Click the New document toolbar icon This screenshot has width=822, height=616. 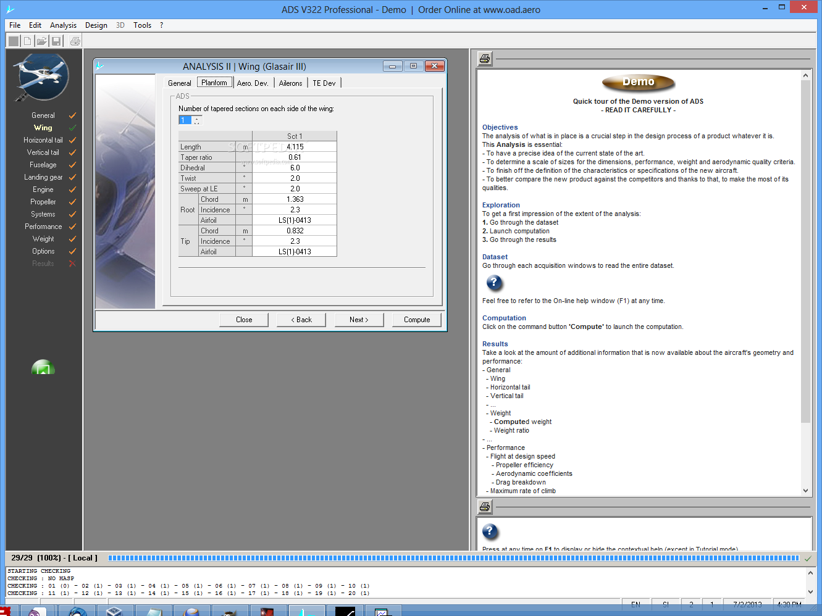coord(27,41)
